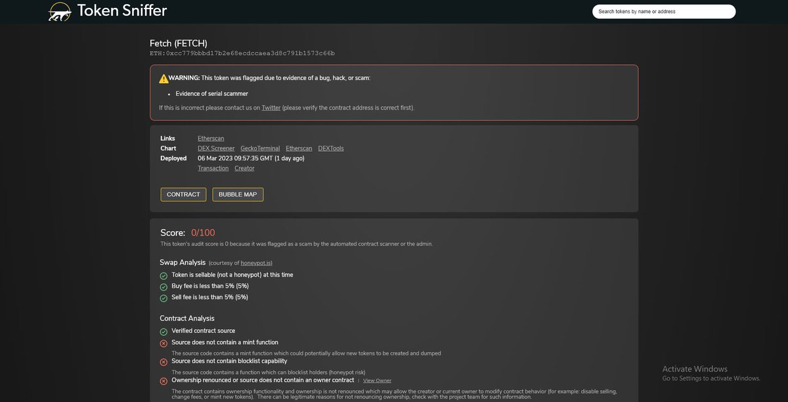Open the Etherscan link in Chart row
788x402 pixels.
point(299,148)
